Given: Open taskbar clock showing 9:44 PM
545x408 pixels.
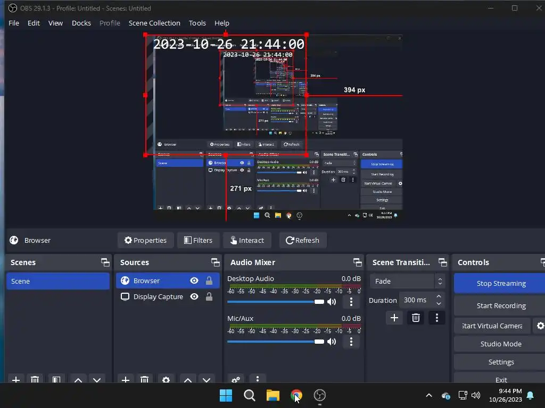Looking at the screenshot, I should tap(506, 395).
